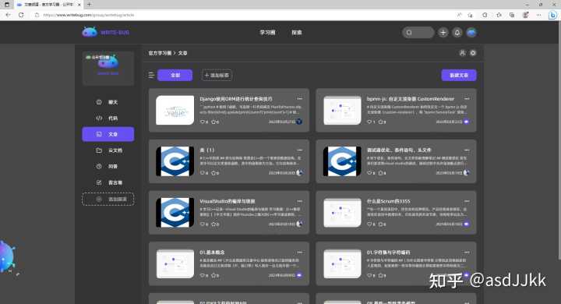
Task: Click the star icon on the 01.基本概念 card
Action: coord(213,275)
